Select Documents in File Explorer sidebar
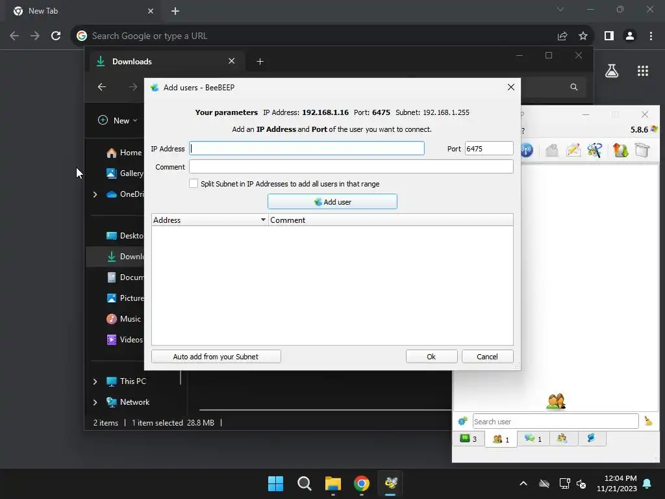Image resolution: width=665 pixels, height=499 pixels. [125, 277]
